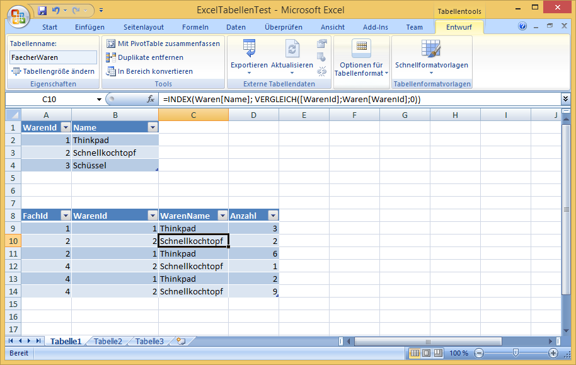This screenshot has height=365, width=576.
Task: Convert table using In Bereich konvertieren
Action: [x=149, y=71]
